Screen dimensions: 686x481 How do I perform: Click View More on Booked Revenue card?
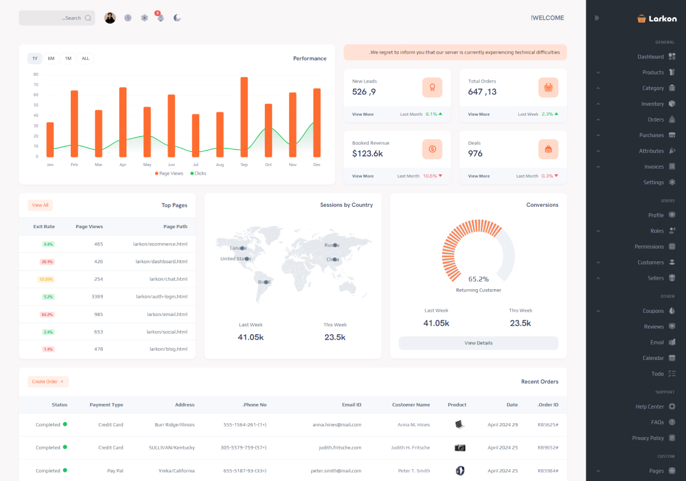pyautogui.click(x=363, y=176)
